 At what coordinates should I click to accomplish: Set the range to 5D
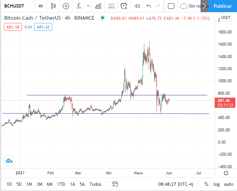pyautogui.click(x=19, y=184)
